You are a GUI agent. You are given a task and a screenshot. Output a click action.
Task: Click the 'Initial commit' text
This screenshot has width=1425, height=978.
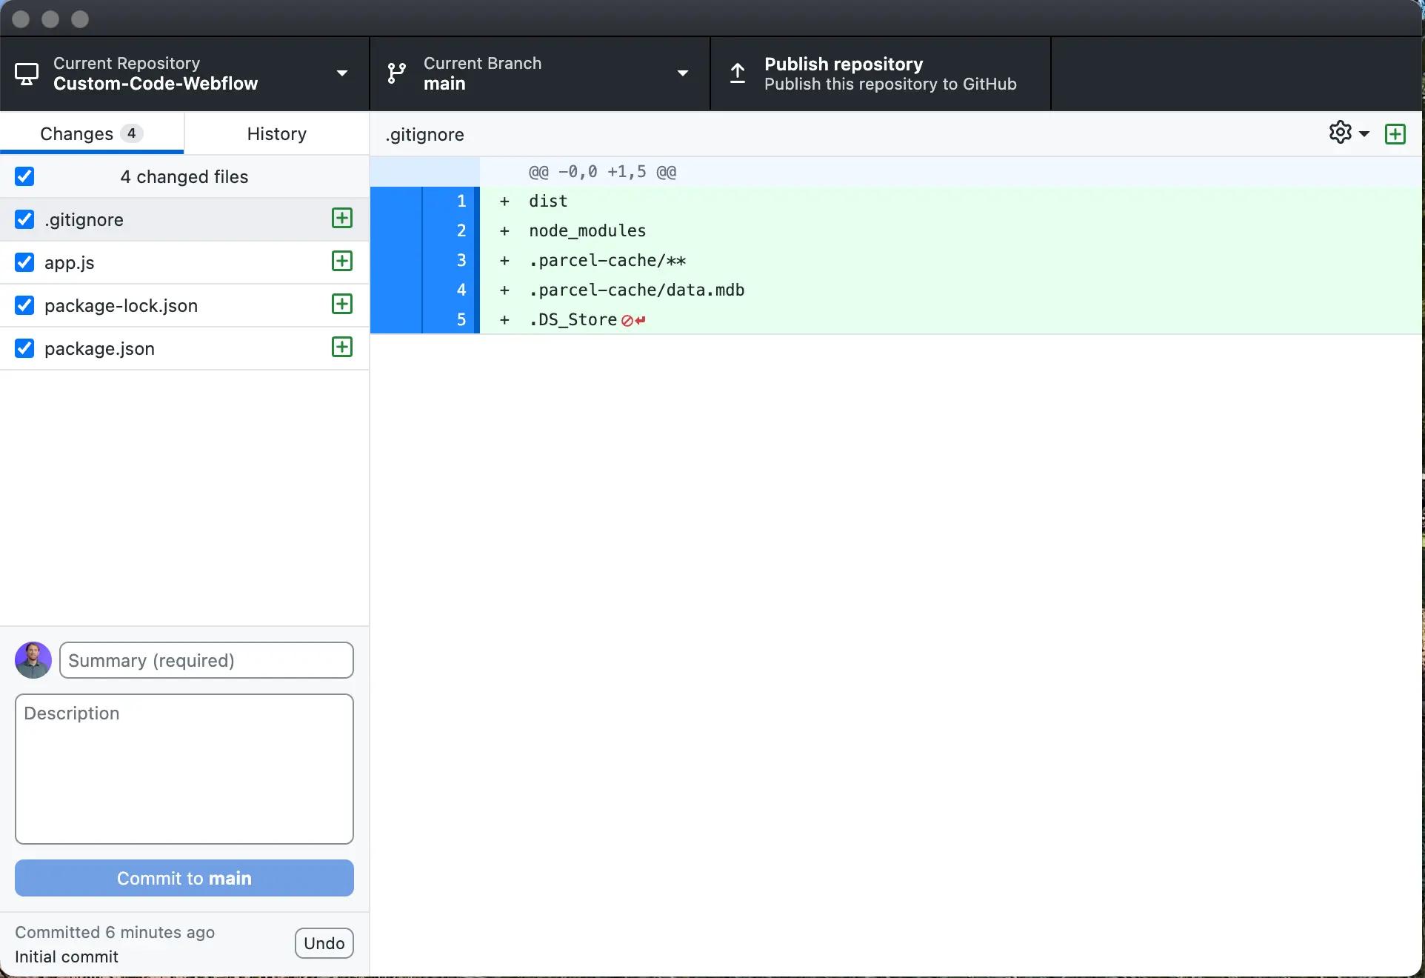pos(67,957)
